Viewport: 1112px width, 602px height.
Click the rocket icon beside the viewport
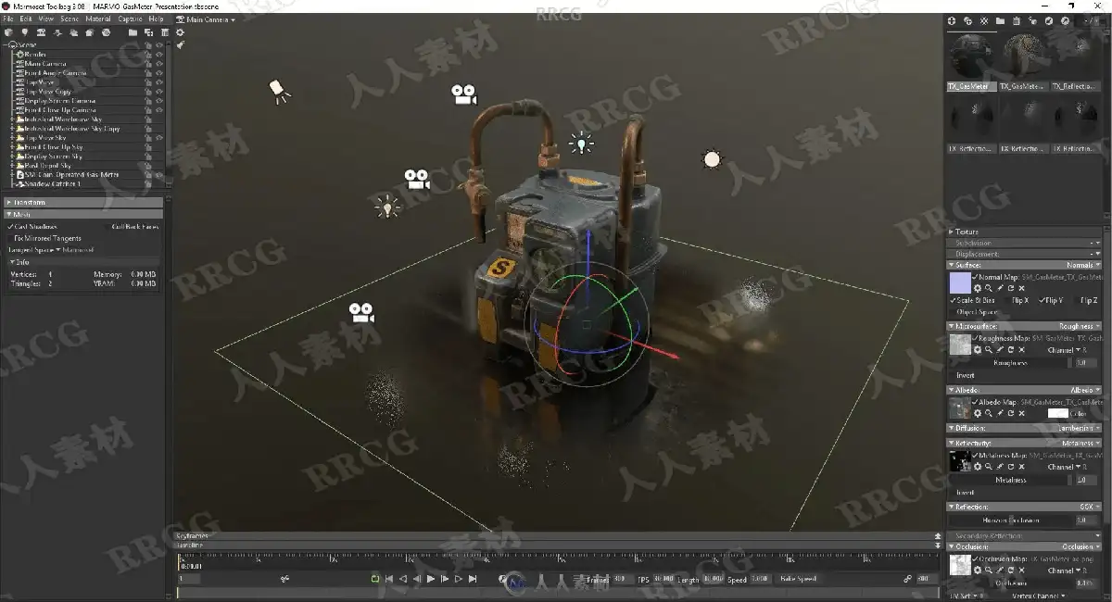coord(180,44)
